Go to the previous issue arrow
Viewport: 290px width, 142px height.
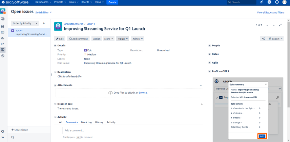267,25
